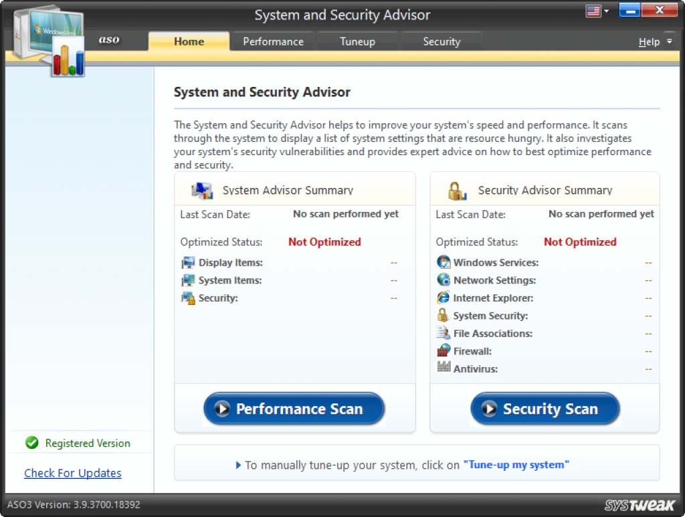This screenshot has height=517, width=685.
Task: Expand the Help menu dropdown arrow
Action: coord(669,41)
